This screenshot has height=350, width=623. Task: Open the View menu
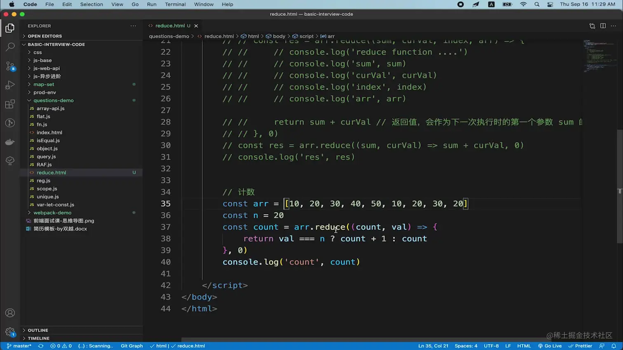point(117,4)
